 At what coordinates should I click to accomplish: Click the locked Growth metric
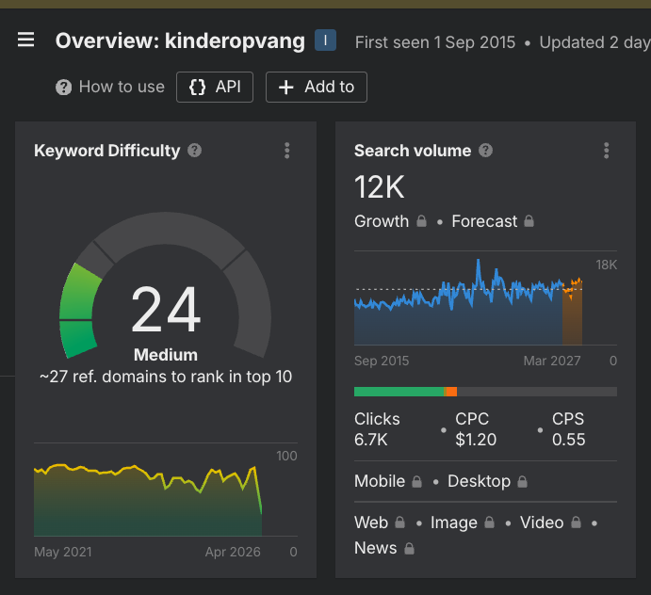tap(382, 221)
